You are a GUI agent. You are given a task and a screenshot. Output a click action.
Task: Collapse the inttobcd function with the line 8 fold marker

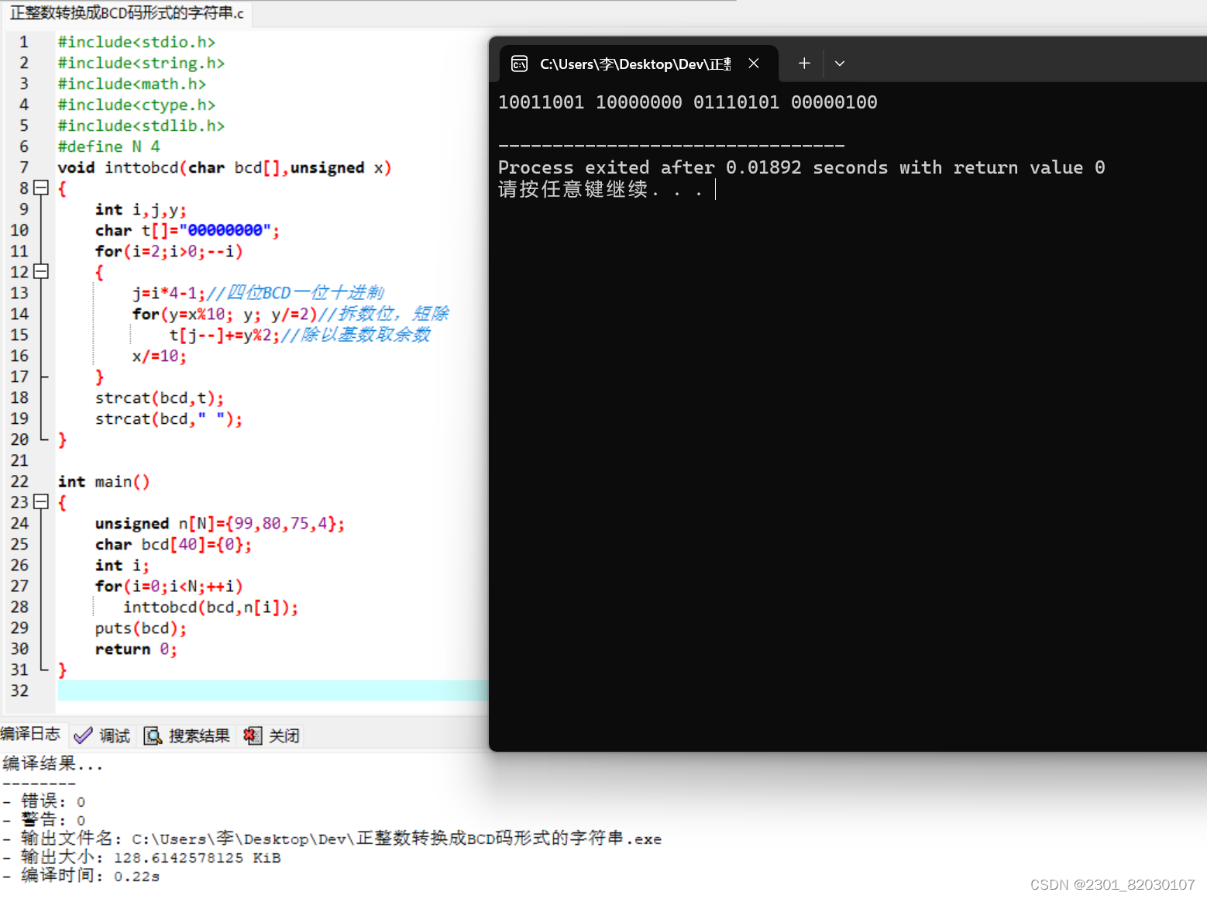[41, 188]
